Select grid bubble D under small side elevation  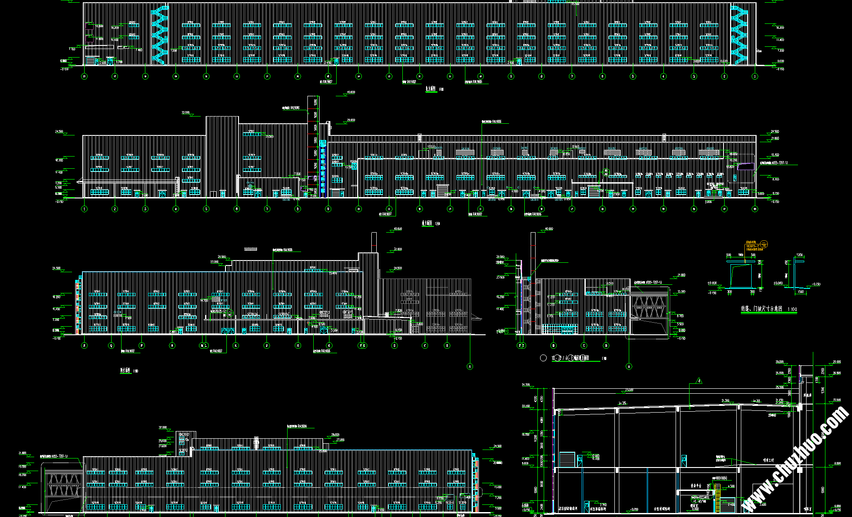(x=553, y=346)
